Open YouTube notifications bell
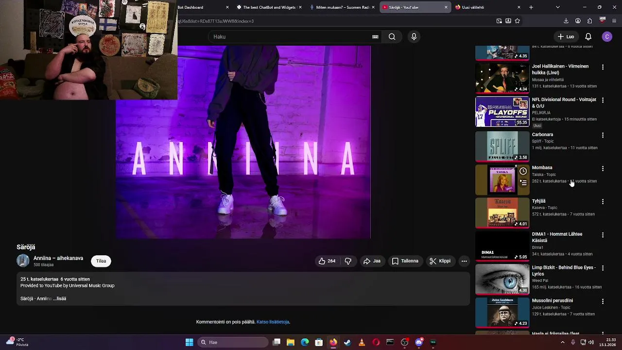 (588, 37)
